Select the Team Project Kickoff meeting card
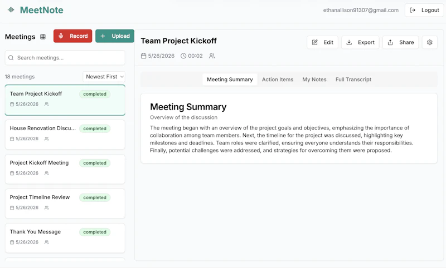 coord(65,100)
